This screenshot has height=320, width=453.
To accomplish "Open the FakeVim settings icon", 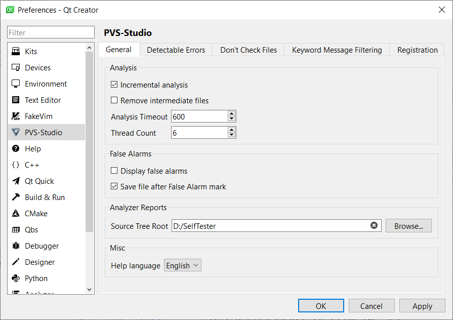I will [x=16, y=116].
